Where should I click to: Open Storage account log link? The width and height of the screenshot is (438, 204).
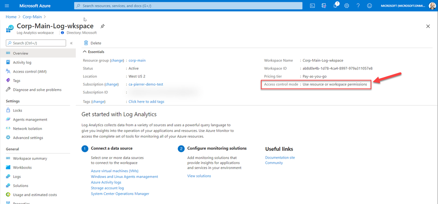tap(107, 188)
